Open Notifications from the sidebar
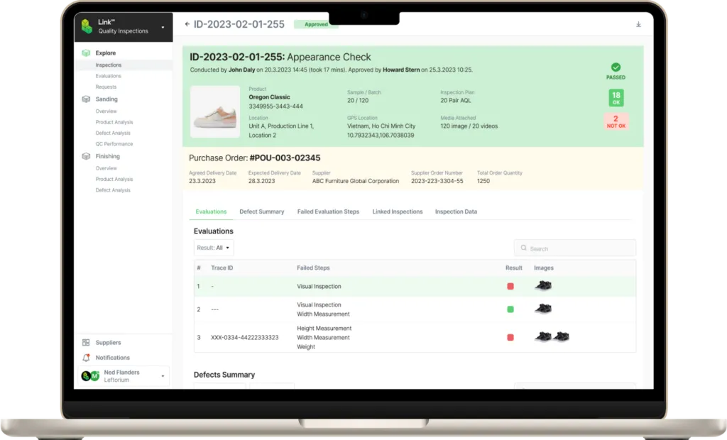The image size is (727, 440). point(113,358)
